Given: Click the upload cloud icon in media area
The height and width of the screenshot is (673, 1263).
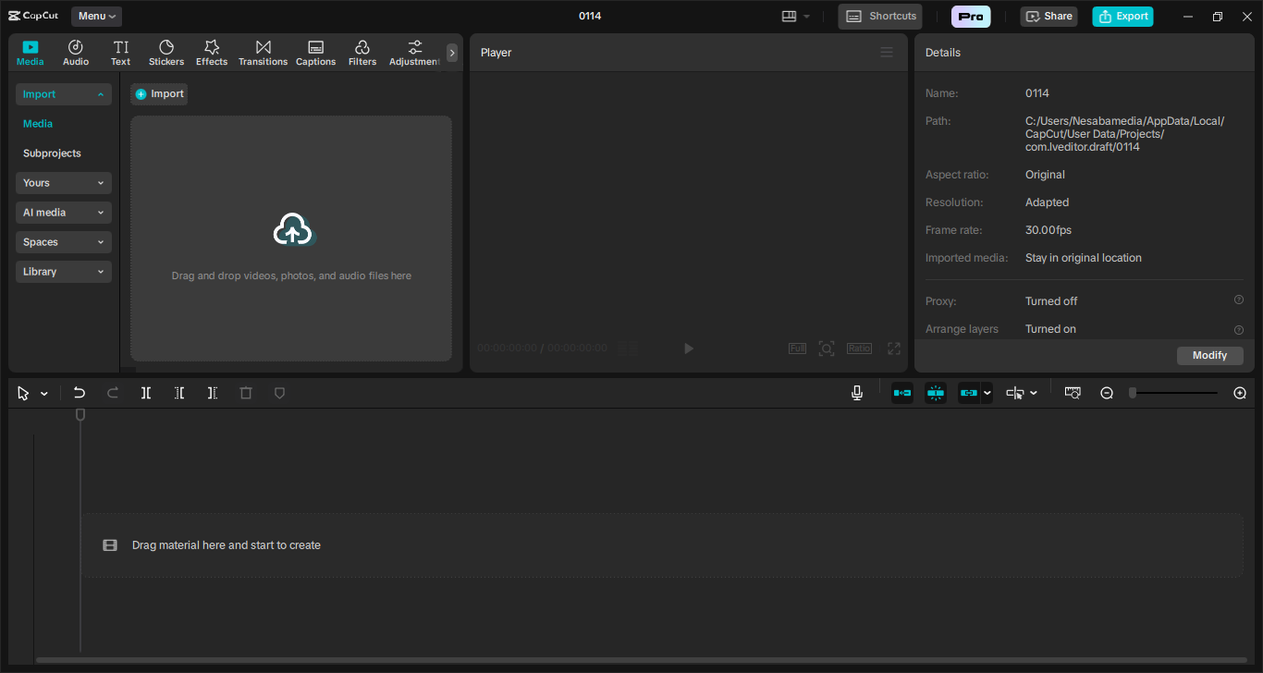Looking at the screenshot, I should tap(293, 229).
